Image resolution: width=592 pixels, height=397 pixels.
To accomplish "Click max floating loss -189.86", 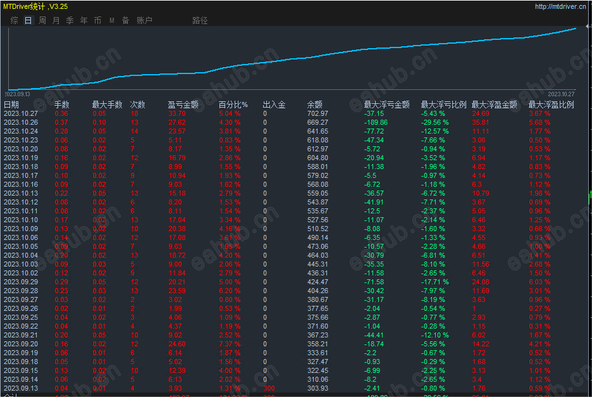I will point(376,122).
